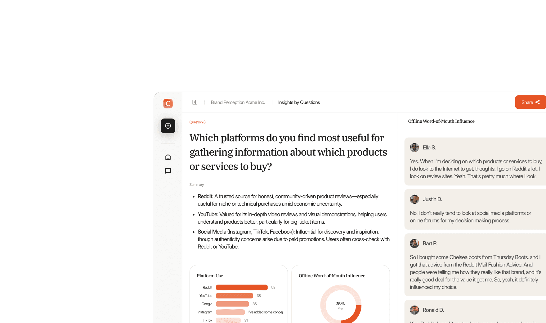546x323 pixels.
Task: Click Ronald D. avatar photo
Action: (414, 310)
